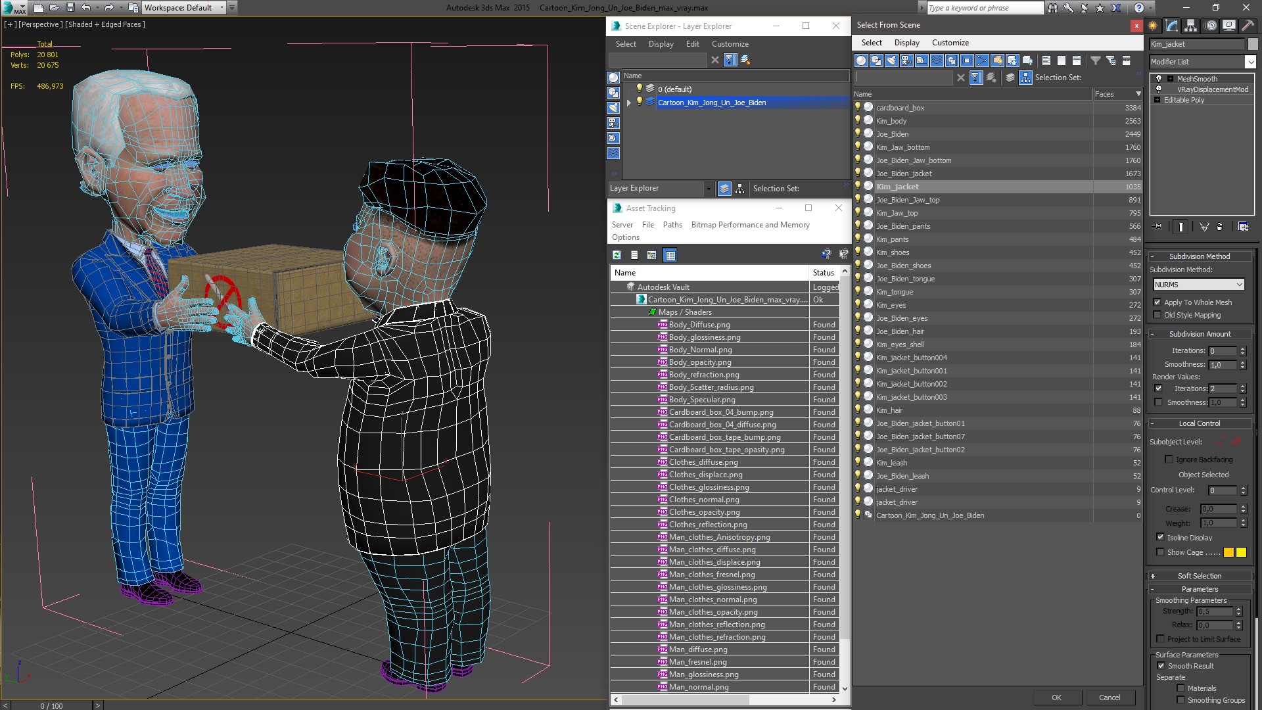Open the Hierarchy command panel tab

1190,26
